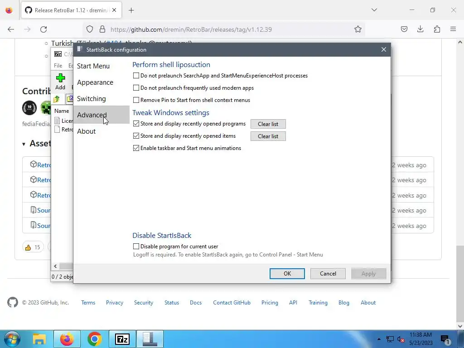The width and height of the screenshot is (464, 348).
Task: Click the 7-Zip taskbar icon
Action: (122, 339)
